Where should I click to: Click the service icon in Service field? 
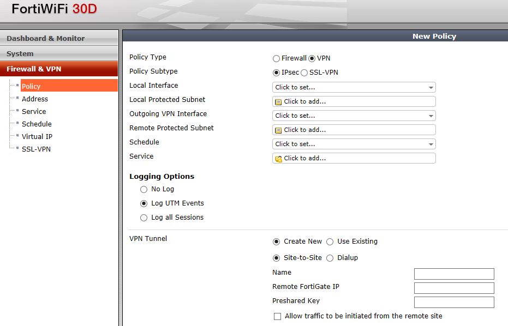pos(278,159)
